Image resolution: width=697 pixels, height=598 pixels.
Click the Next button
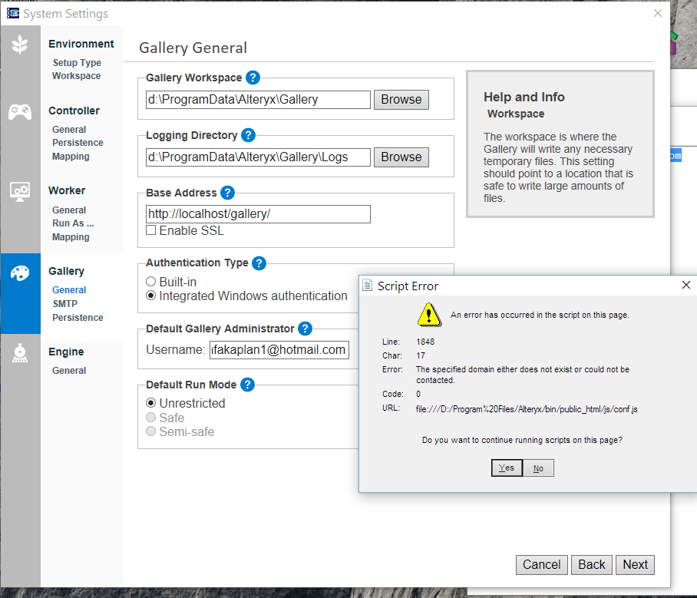(x=636, y=565)
